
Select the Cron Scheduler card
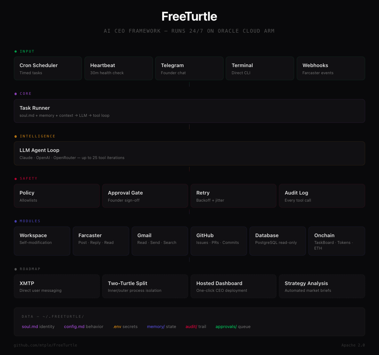48,69
